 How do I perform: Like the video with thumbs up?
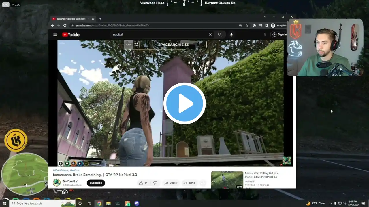pyautogui.click(x=143, y=183)
